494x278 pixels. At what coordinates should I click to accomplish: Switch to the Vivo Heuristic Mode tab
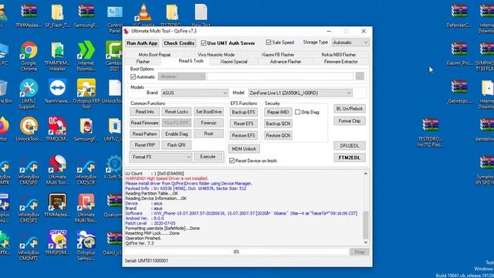(x=216, y=55)
